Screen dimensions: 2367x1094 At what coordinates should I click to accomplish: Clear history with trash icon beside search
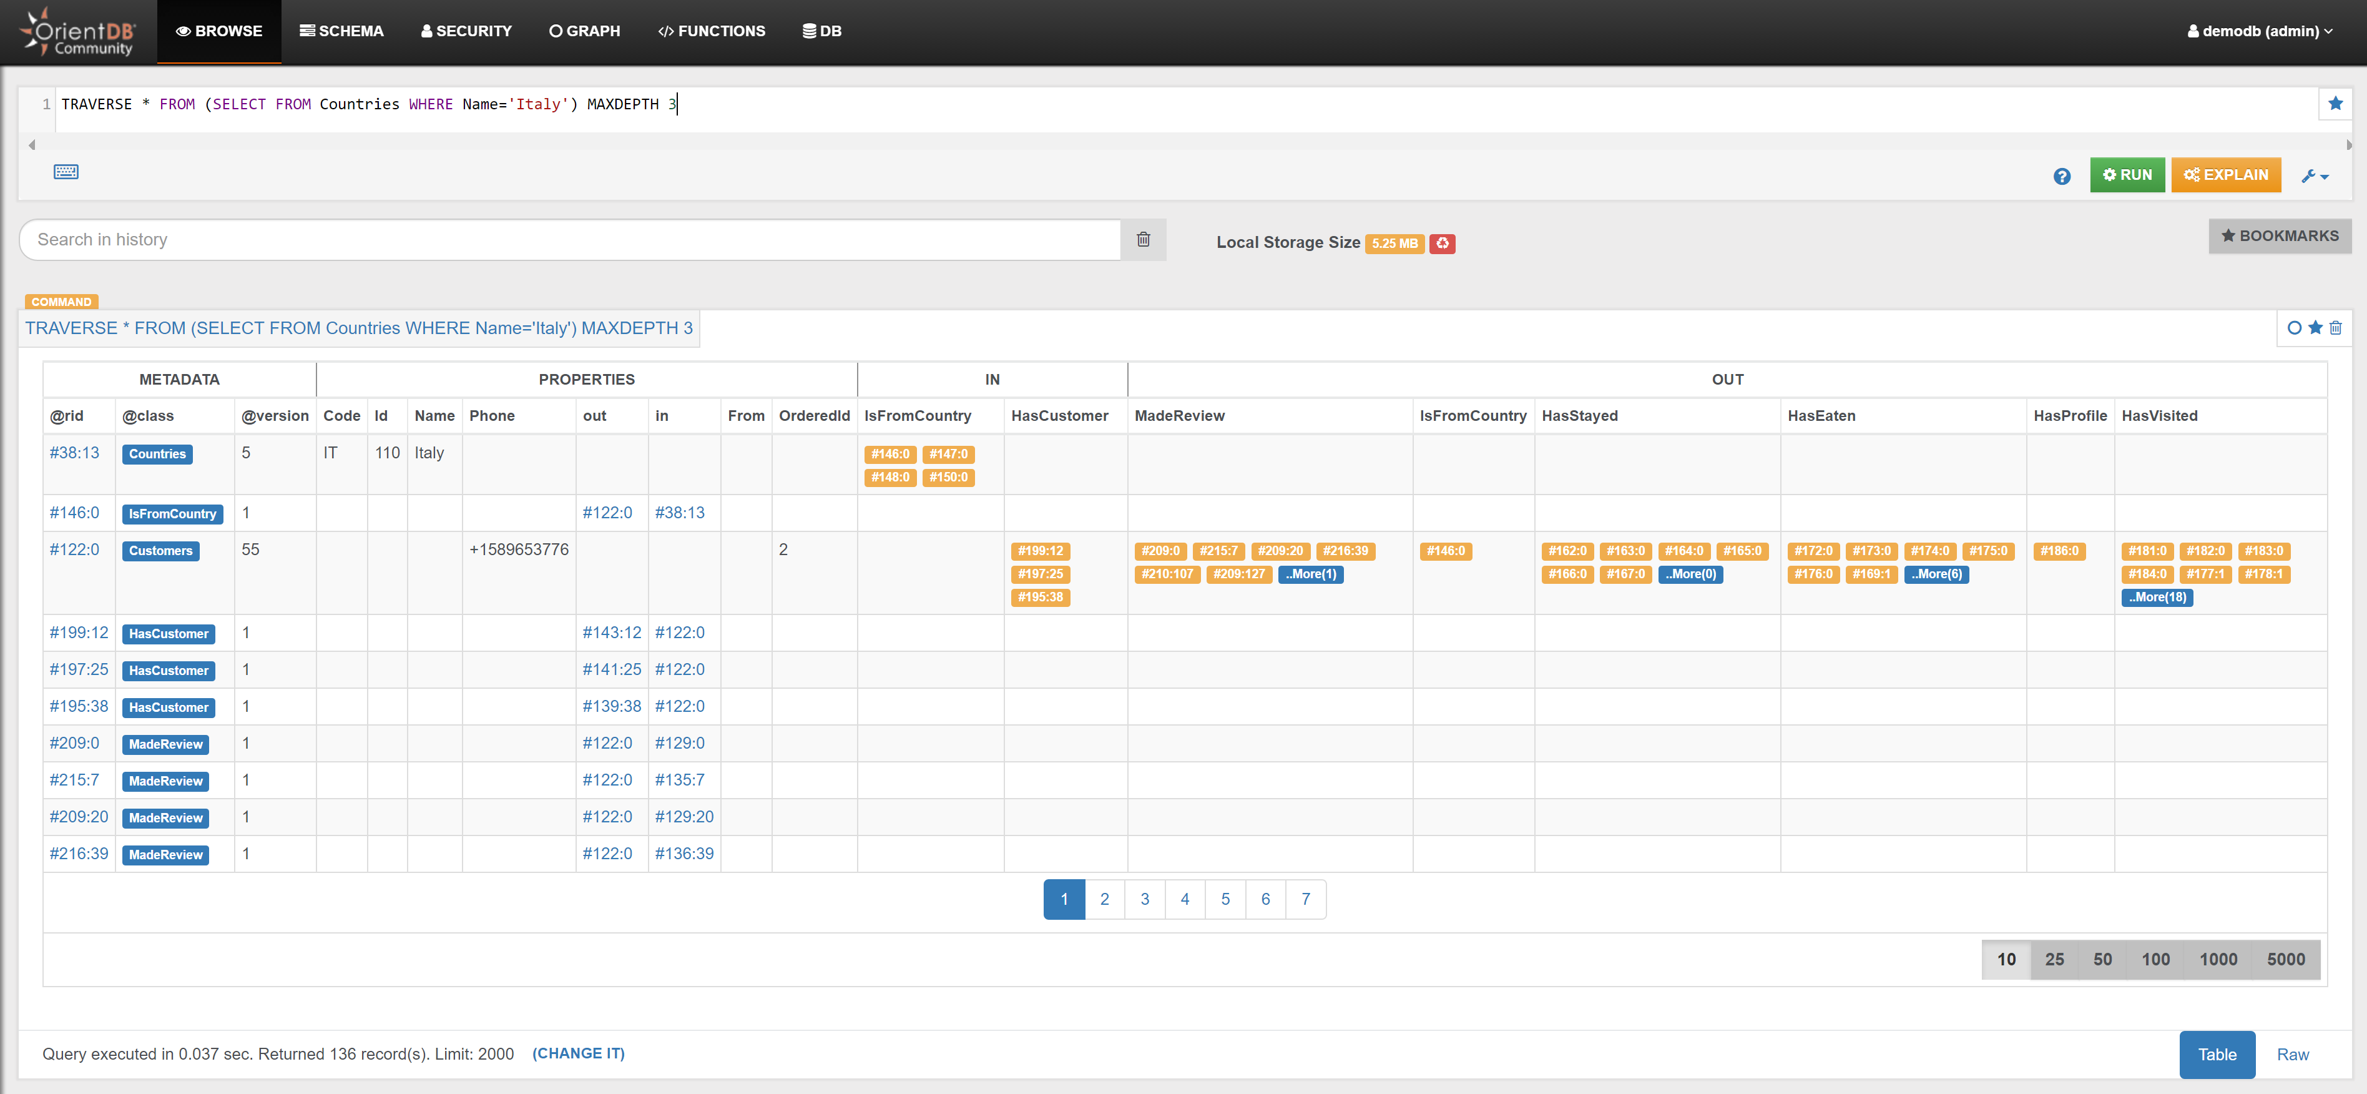click(x=1143, y=239)
